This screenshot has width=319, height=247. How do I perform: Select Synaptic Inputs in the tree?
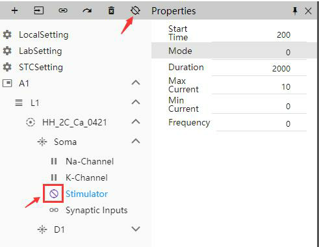(97, 211)
